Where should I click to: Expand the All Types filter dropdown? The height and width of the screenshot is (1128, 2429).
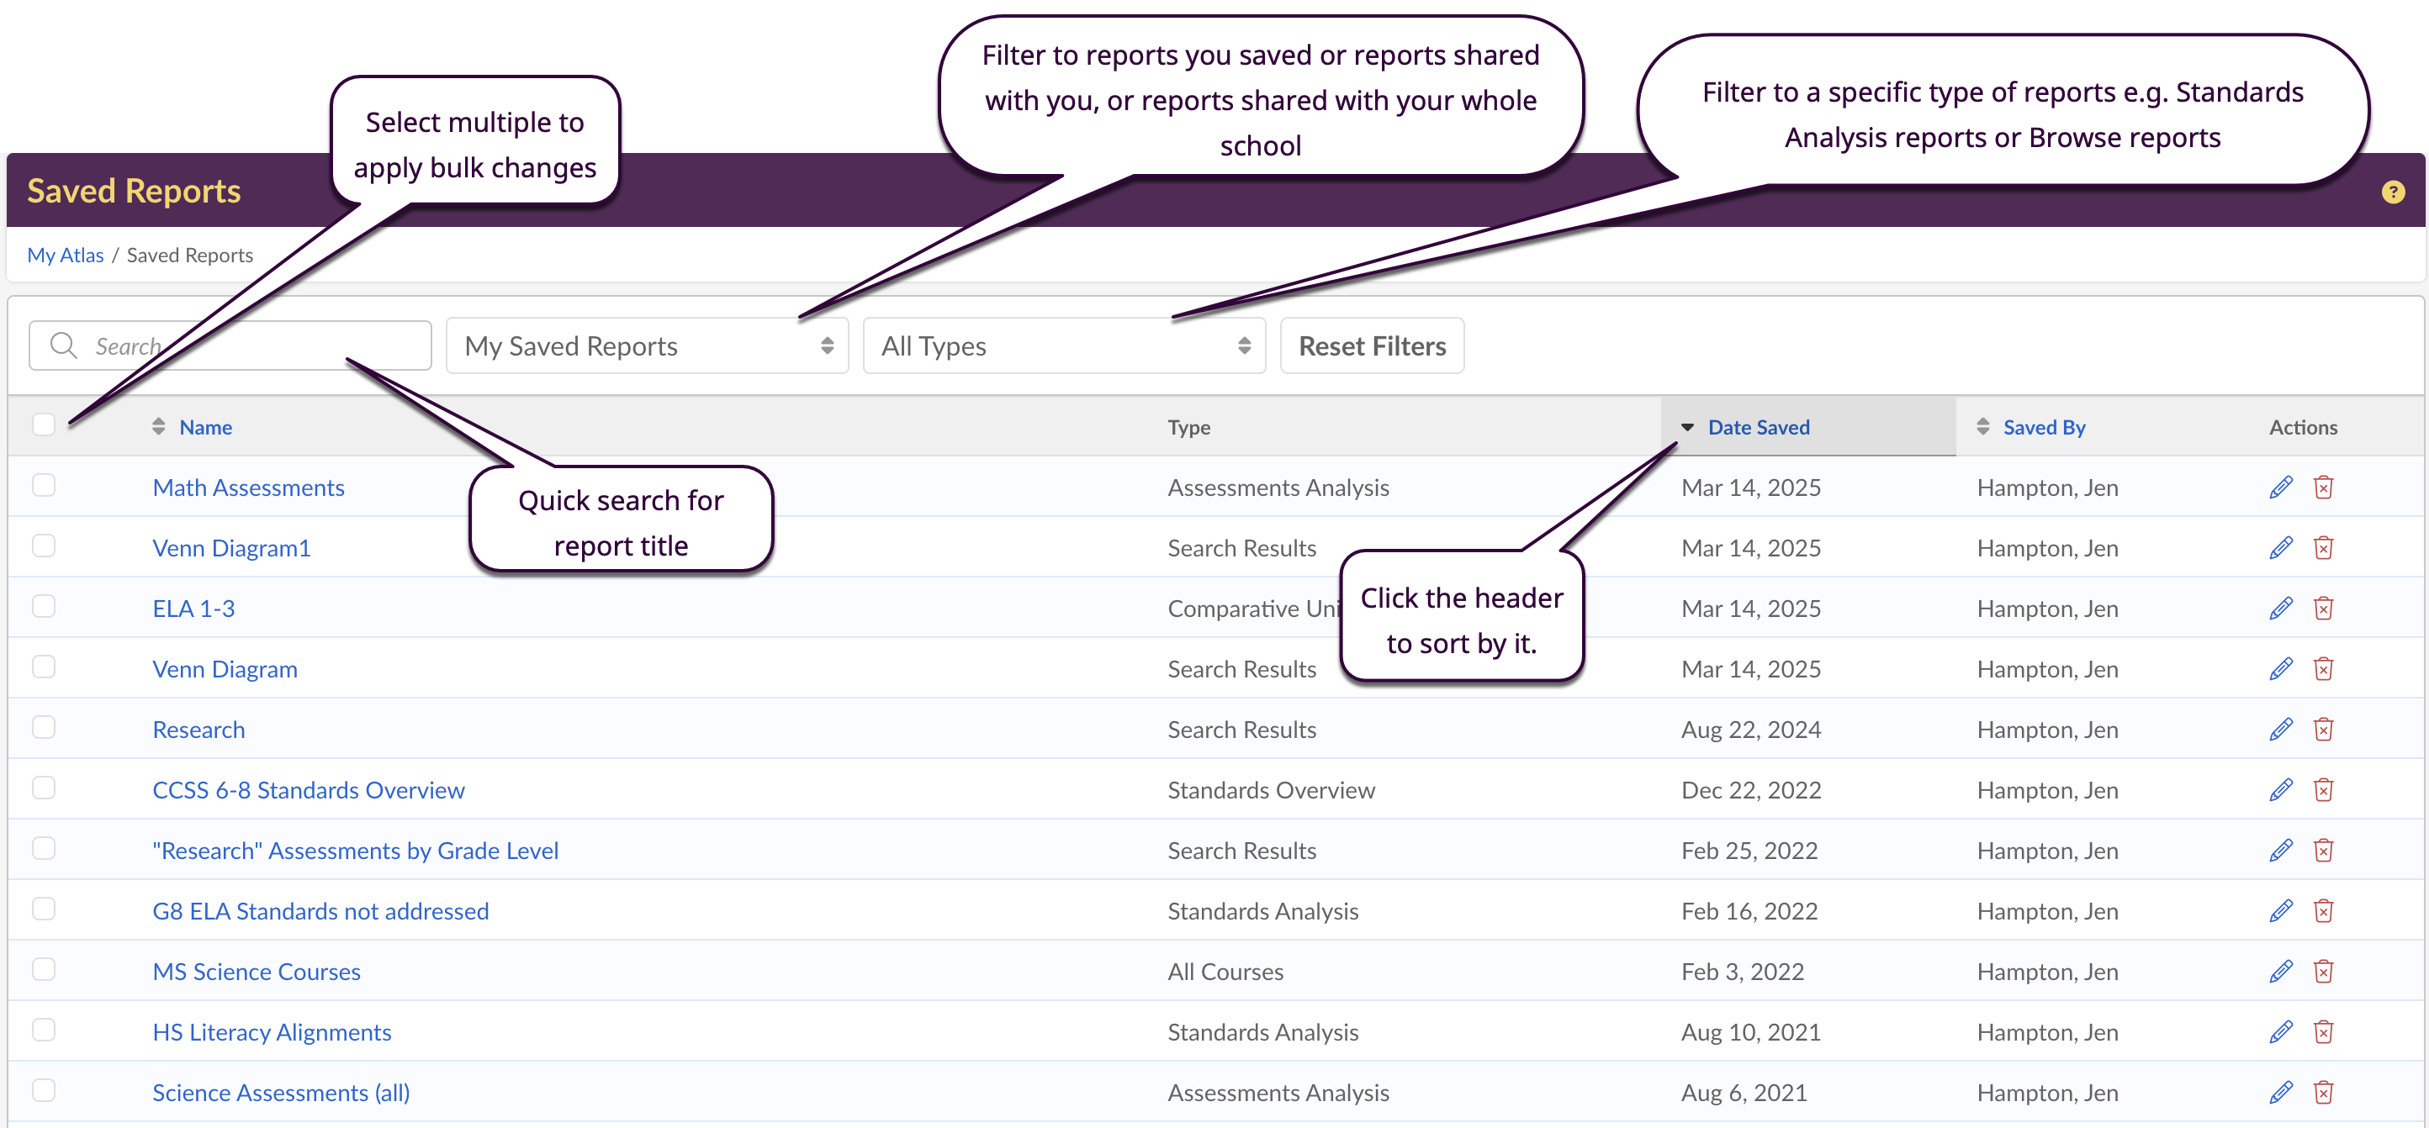click(1064, 345)
